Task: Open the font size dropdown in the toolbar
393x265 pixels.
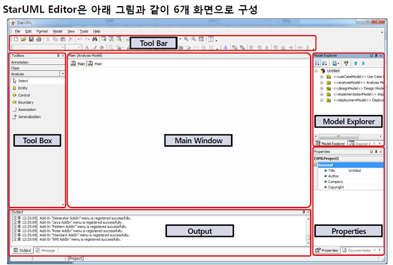Action: [x=79, y=47]
